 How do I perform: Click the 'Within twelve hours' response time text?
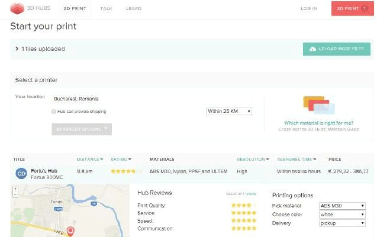299,171
